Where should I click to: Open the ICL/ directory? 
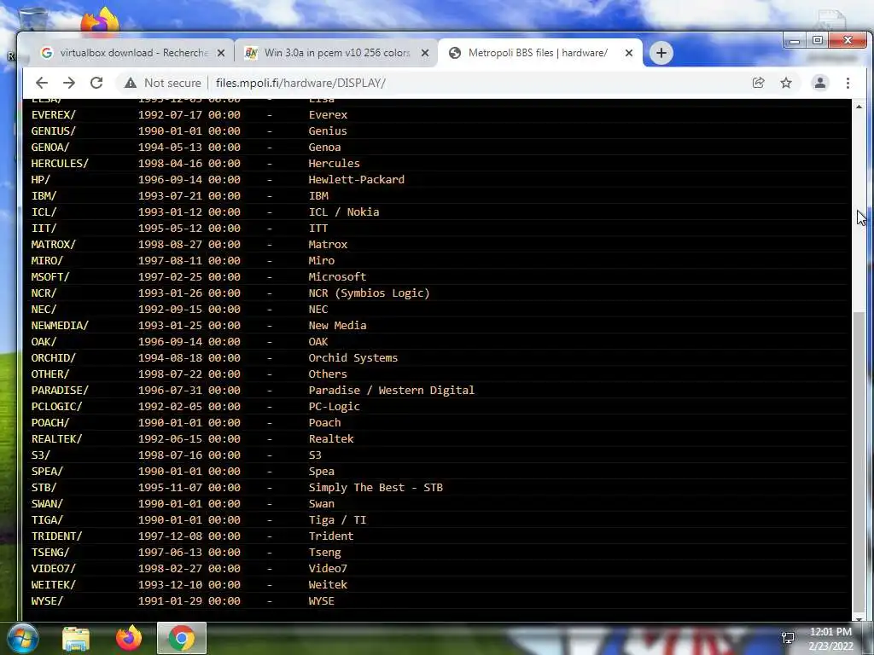coord(44,212)
